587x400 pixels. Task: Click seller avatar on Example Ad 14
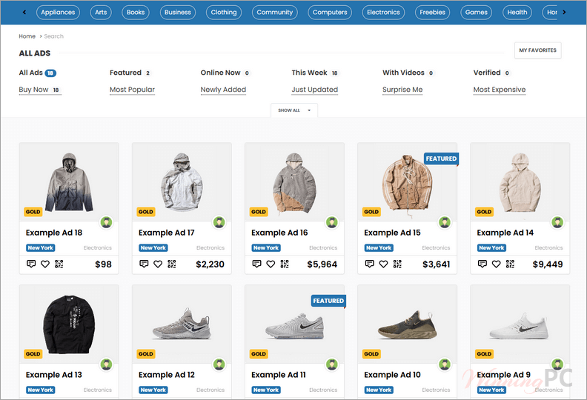click(x=557, y=222)
